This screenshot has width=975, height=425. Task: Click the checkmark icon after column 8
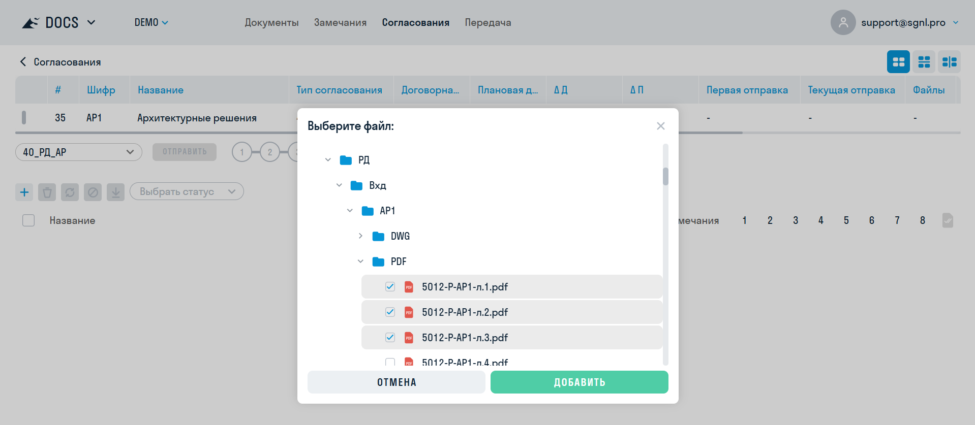point(948,220)
